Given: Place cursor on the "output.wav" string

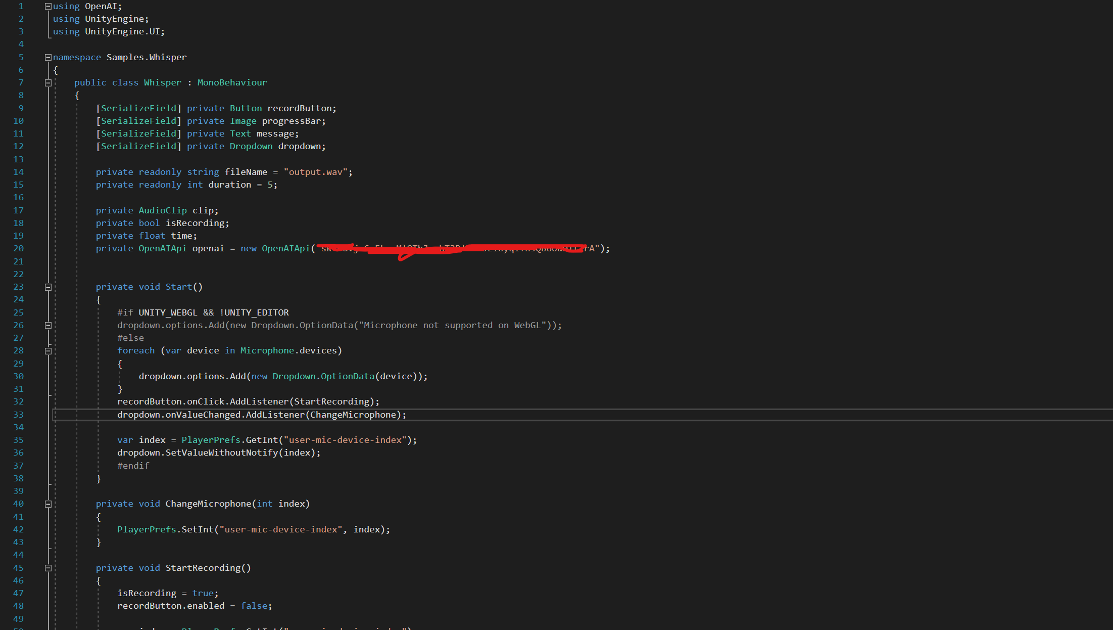Looking at the screenshot, I should tap(315, 172).
